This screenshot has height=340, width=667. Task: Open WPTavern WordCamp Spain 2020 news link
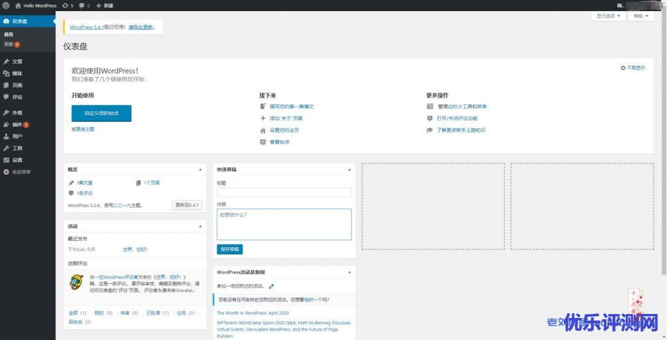284,330
